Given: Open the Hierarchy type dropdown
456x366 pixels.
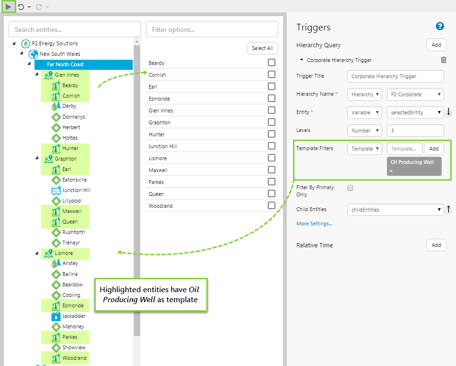Looking at the screenshot, I should click(365, 94).
